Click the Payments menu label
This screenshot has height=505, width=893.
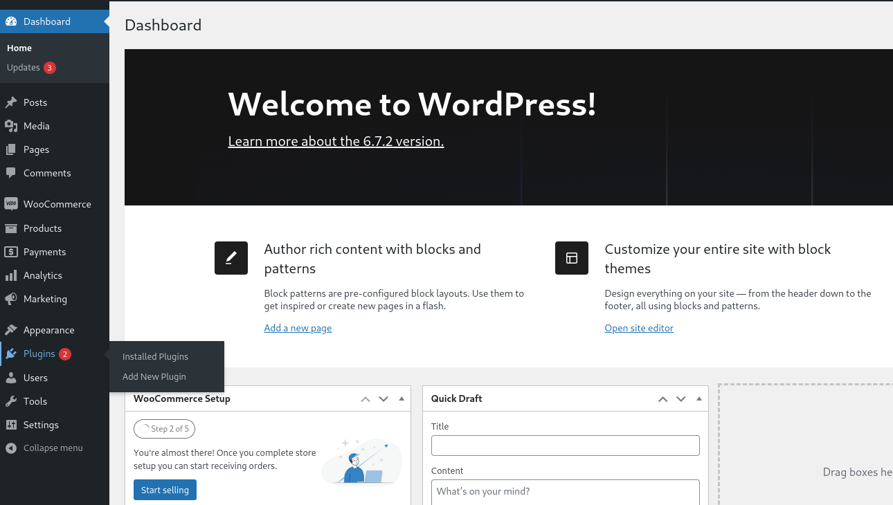point(44,252)
